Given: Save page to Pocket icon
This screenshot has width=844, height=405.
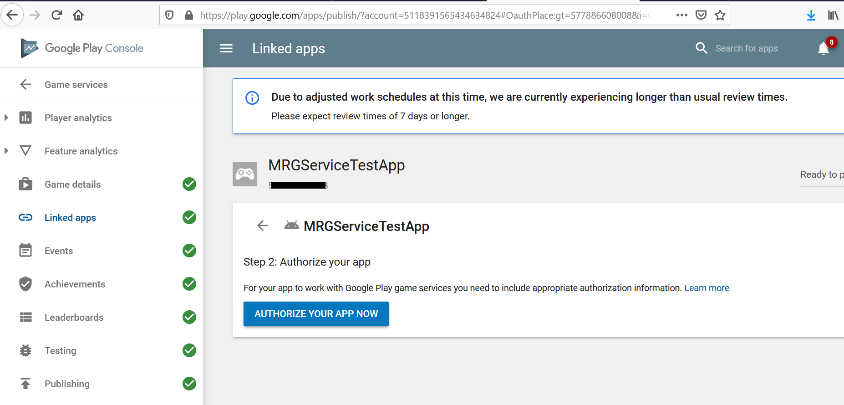Looking at the screenshot, I should coord(701,15).
